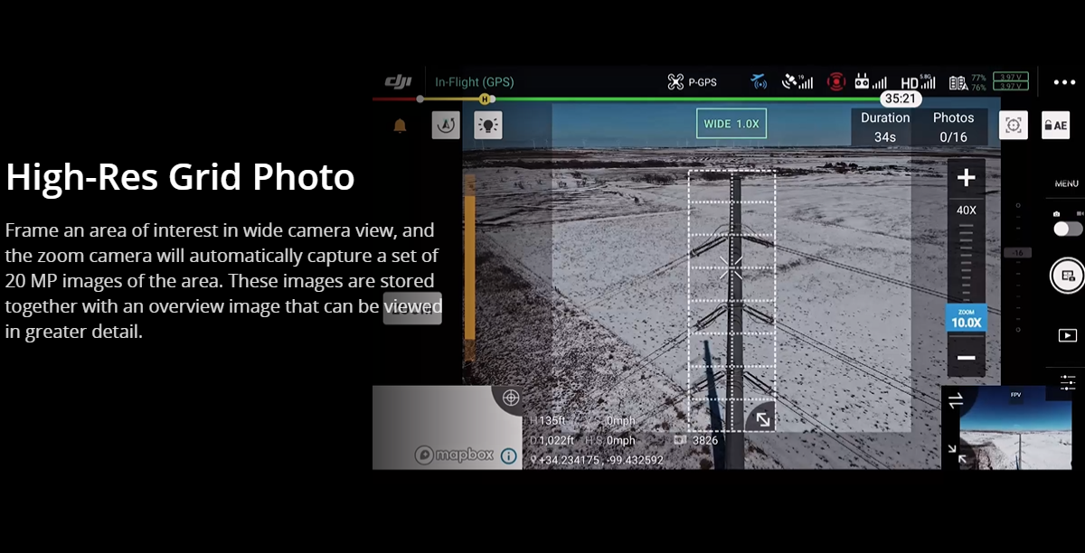This screenshot has height=553, width=1085.
Task: Open the playback gallery icon
Action: [x=1067, y=335]
